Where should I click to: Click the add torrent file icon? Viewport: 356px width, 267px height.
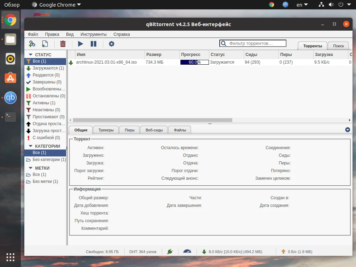tap(45, 44)
